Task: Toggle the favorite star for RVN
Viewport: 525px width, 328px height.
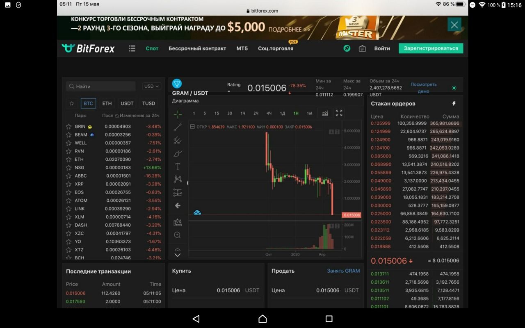Action: pyautogui.click(x=68, y=151)
